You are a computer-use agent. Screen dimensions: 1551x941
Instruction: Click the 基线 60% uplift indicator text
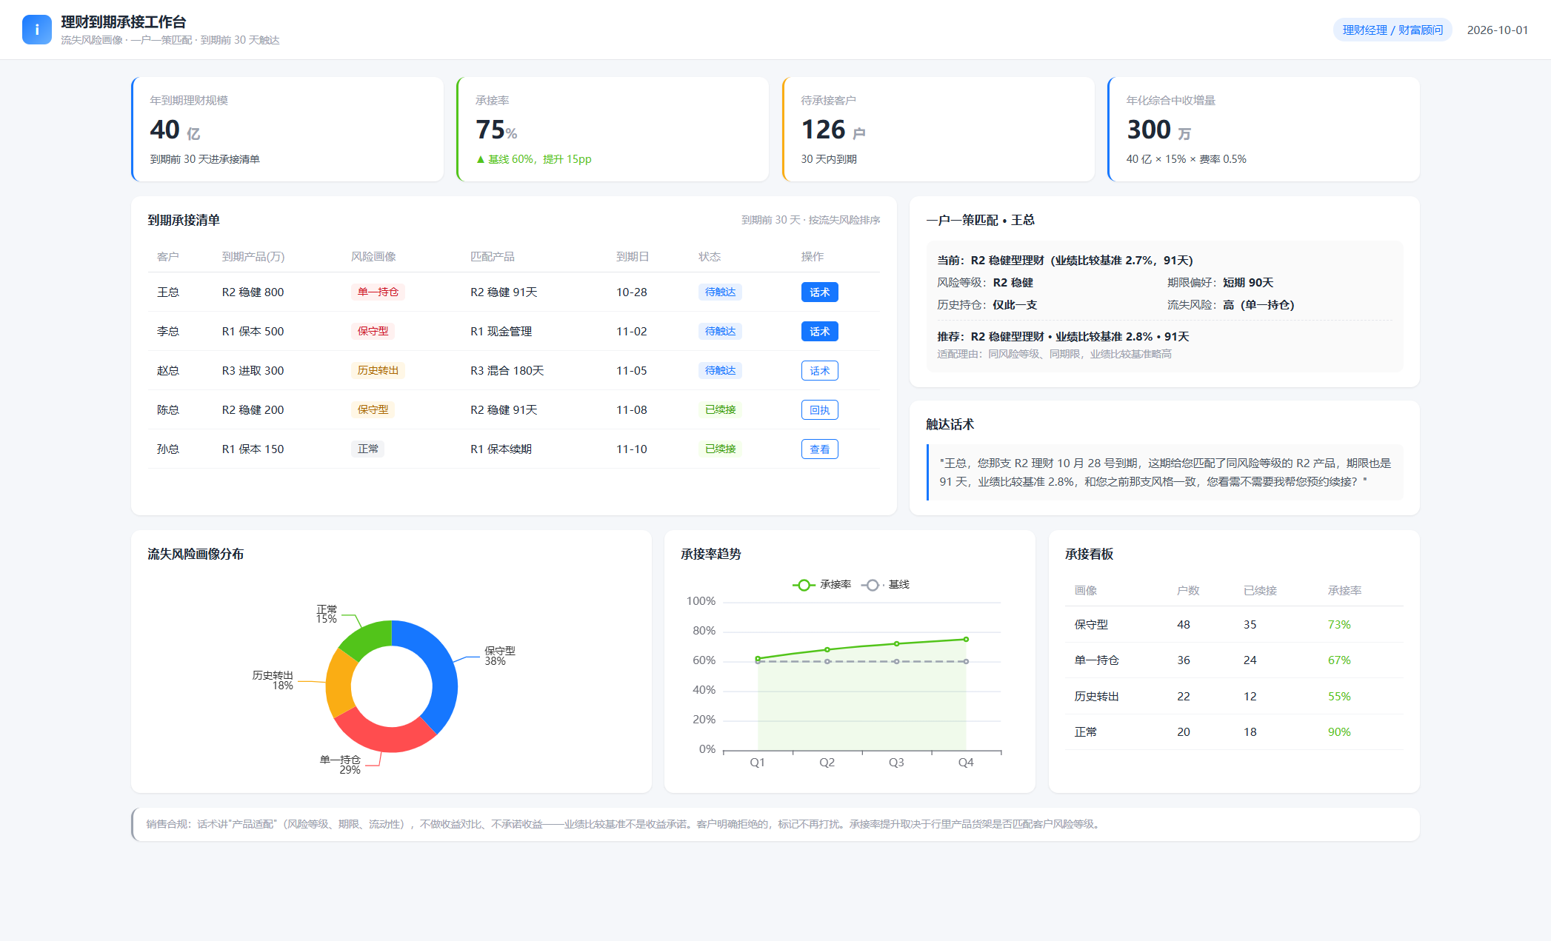pos(533,158)
